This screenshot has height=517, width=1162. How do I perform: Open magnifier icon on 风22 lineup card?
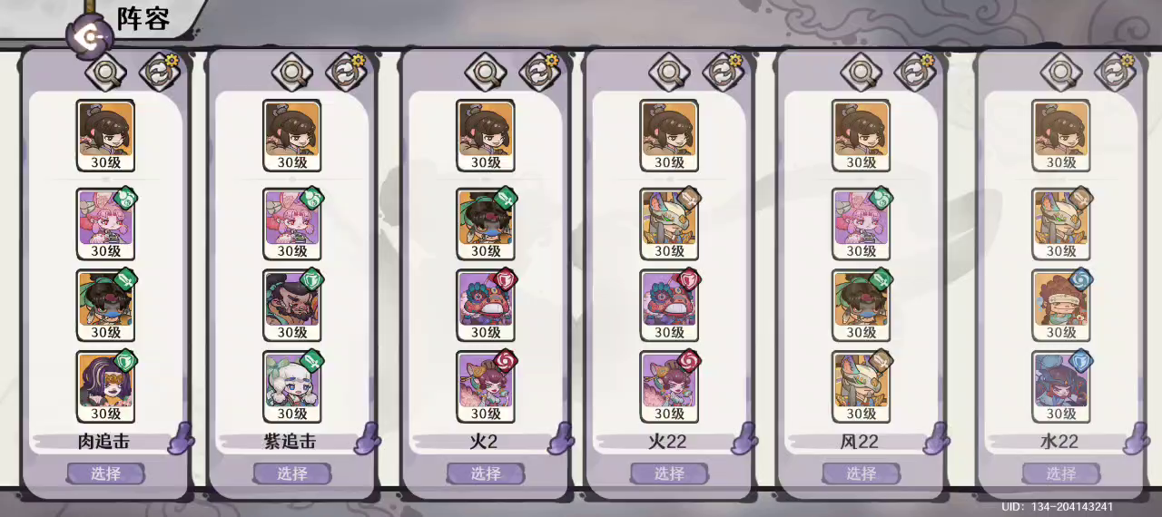click(860, 70)
